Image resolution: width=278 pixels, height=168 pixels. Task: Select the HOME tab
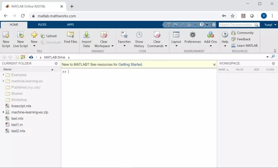14,25
